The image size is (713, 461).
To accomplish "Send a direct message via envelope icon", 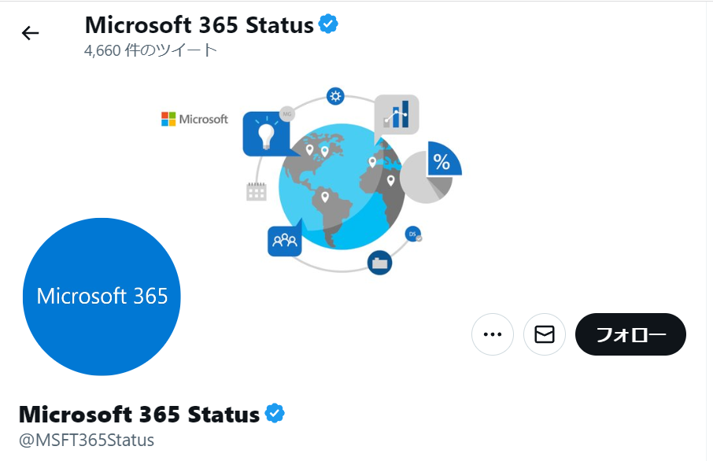I will coord(545,334).
